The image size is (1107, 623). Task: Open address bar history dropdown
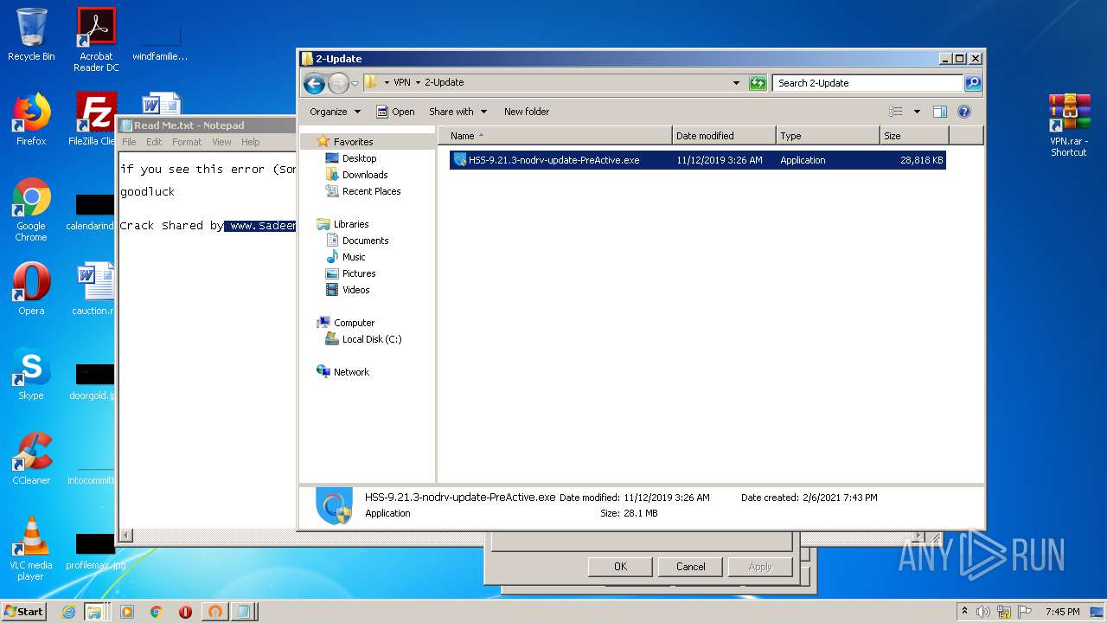pyautogui.click(x=736, y=83)
